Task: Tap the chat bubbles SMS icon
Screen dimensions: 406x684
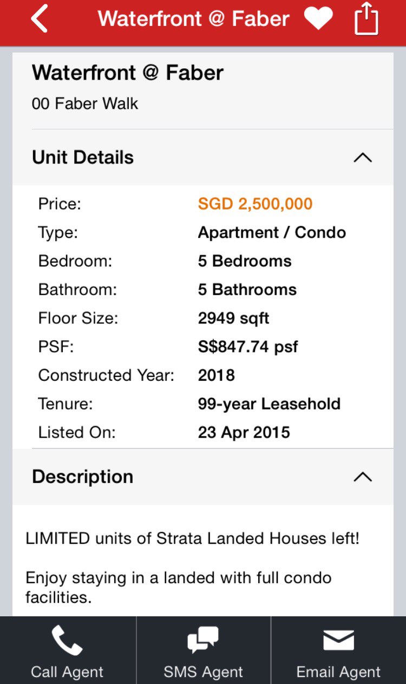Action: (x=203, y=640)
